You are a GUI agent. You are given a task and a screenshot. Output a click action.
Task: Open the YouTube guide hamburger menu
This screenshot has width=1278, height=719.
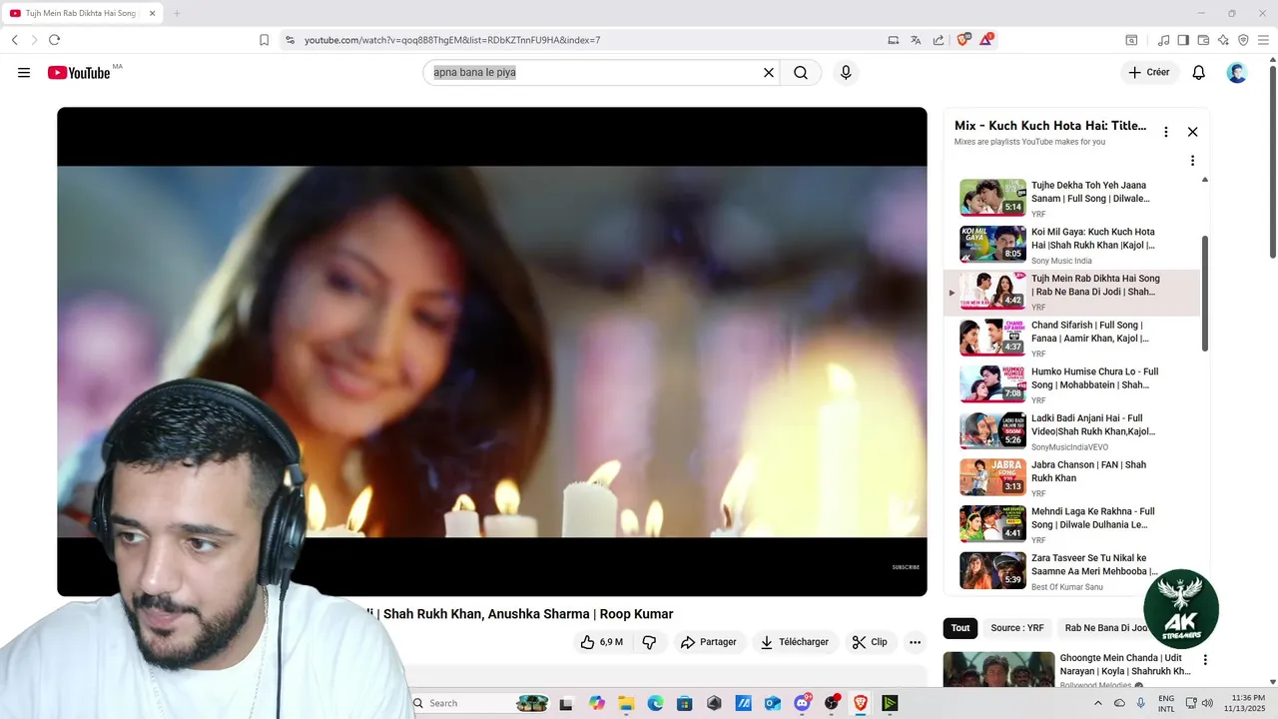(x=24, y=73)
